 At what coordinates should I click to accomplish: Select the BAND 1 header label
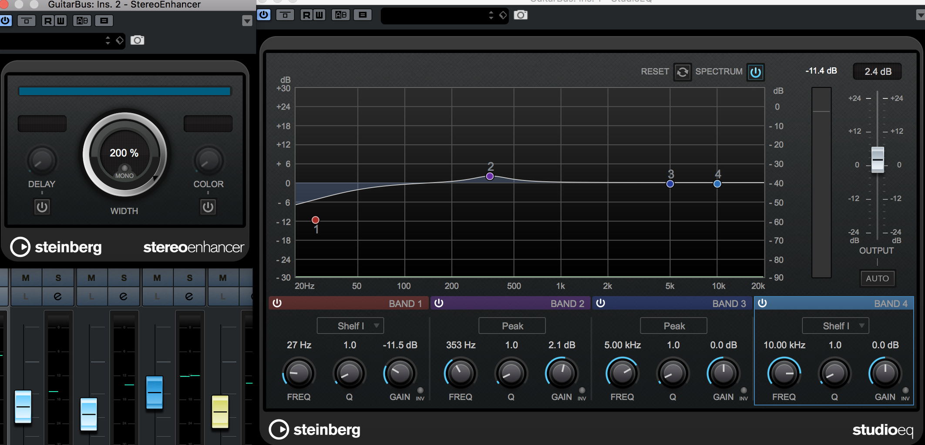point(405,303)
